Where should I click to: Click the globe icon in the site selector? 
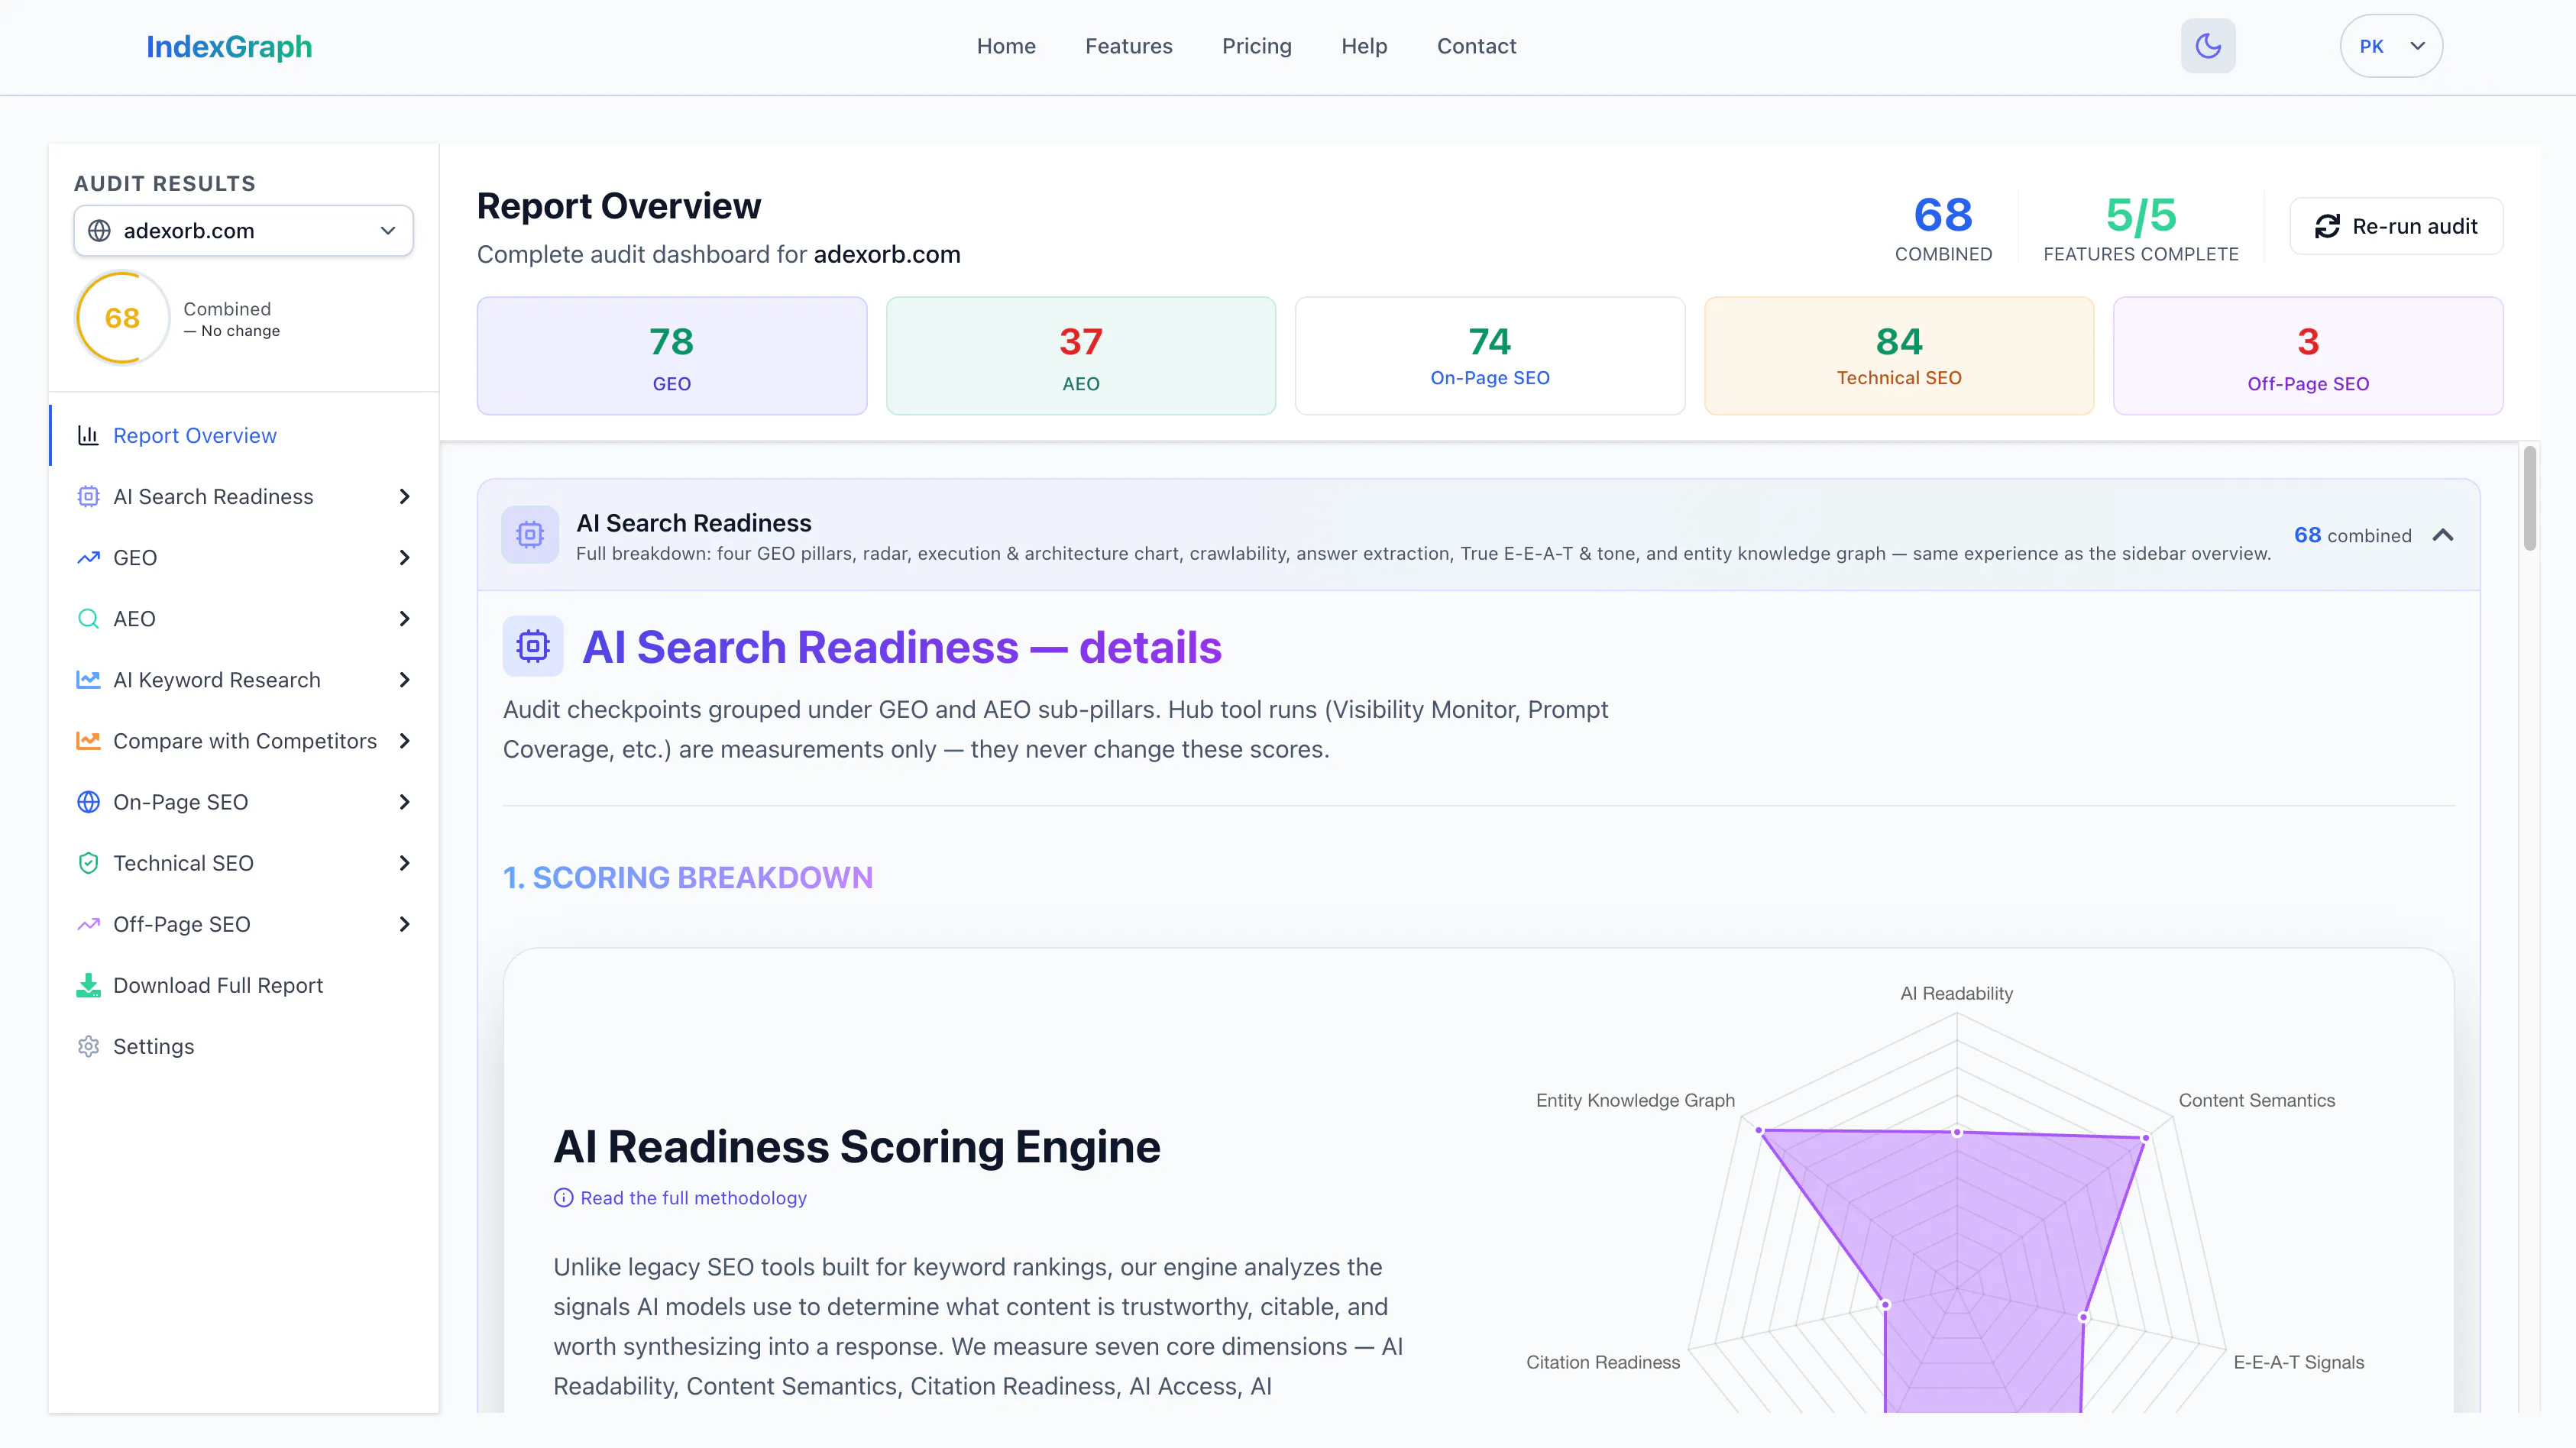99,231
